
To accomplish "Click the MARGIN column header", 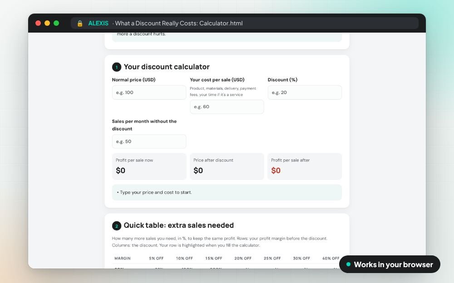I will coord(123,259).
